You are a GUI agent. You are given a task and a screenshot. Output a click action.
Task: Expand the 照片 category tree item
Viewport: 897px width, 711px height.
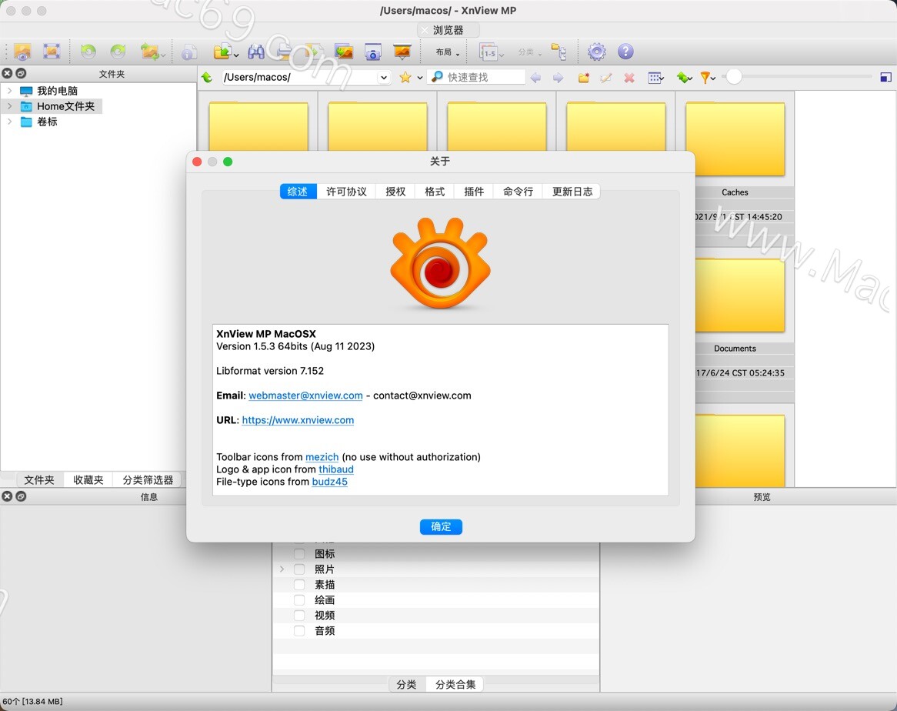(x=282, y=569)
